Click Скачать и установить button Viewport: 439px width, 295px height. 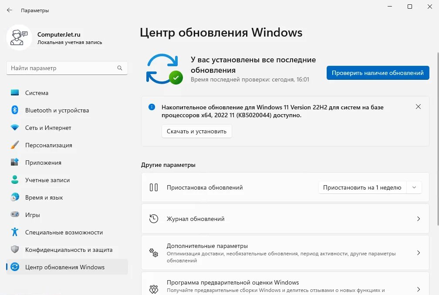tap(196, 131)
